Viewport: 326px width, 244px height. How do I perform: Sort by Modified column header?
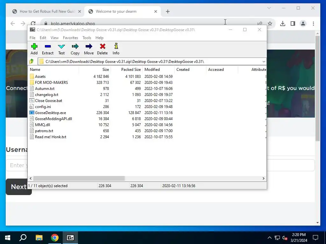[x=159, y=70]
